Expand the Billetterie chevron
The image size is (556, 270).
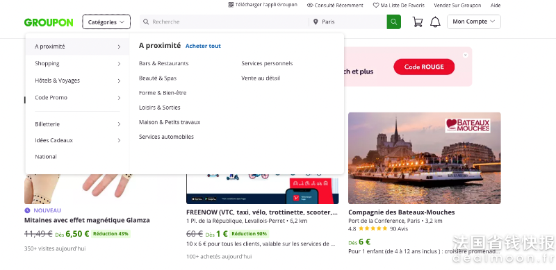tap(119, 124)
